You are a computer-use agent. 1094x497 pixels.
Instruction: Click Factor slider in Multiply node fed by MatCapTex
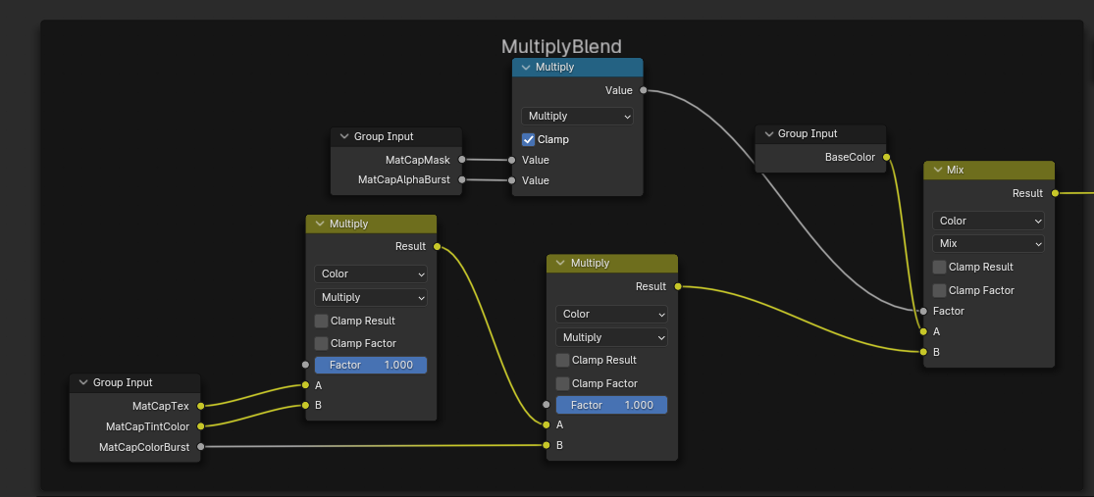(371, 365)
